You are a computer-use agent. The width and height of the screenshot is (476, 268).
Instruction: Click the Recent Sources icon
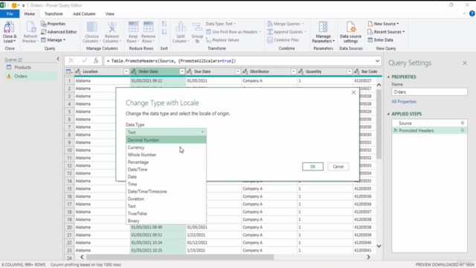coord(370,32)
